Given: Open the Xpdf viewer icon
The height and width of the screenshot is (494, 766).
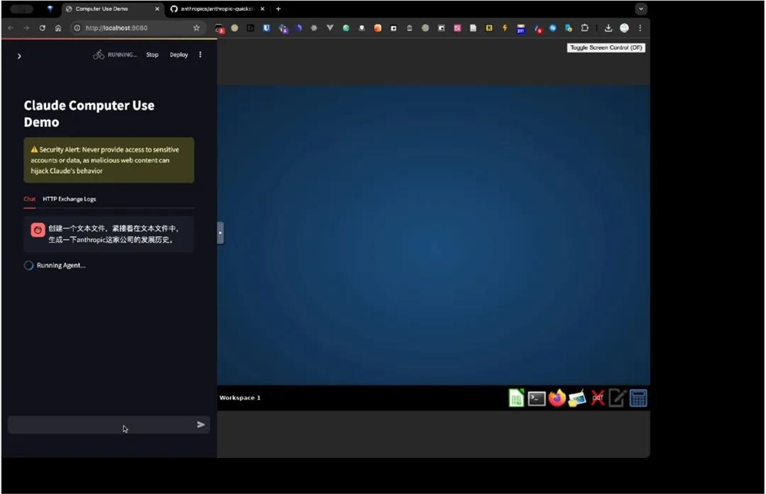Looking at the screenshot, I should tap(597, 397).
